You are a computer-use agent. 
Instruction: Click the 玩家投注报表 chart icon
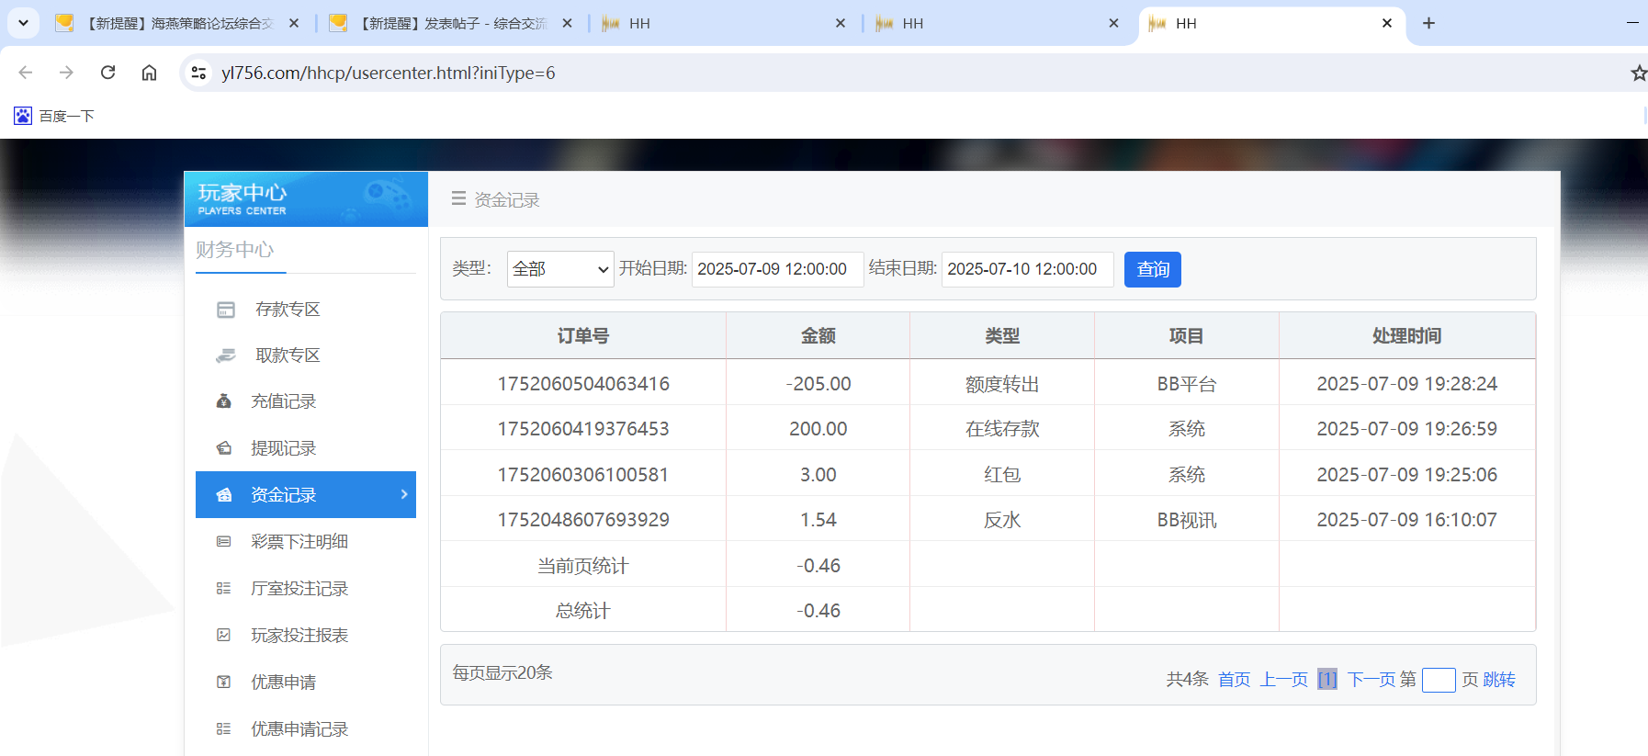coord(223,636)
